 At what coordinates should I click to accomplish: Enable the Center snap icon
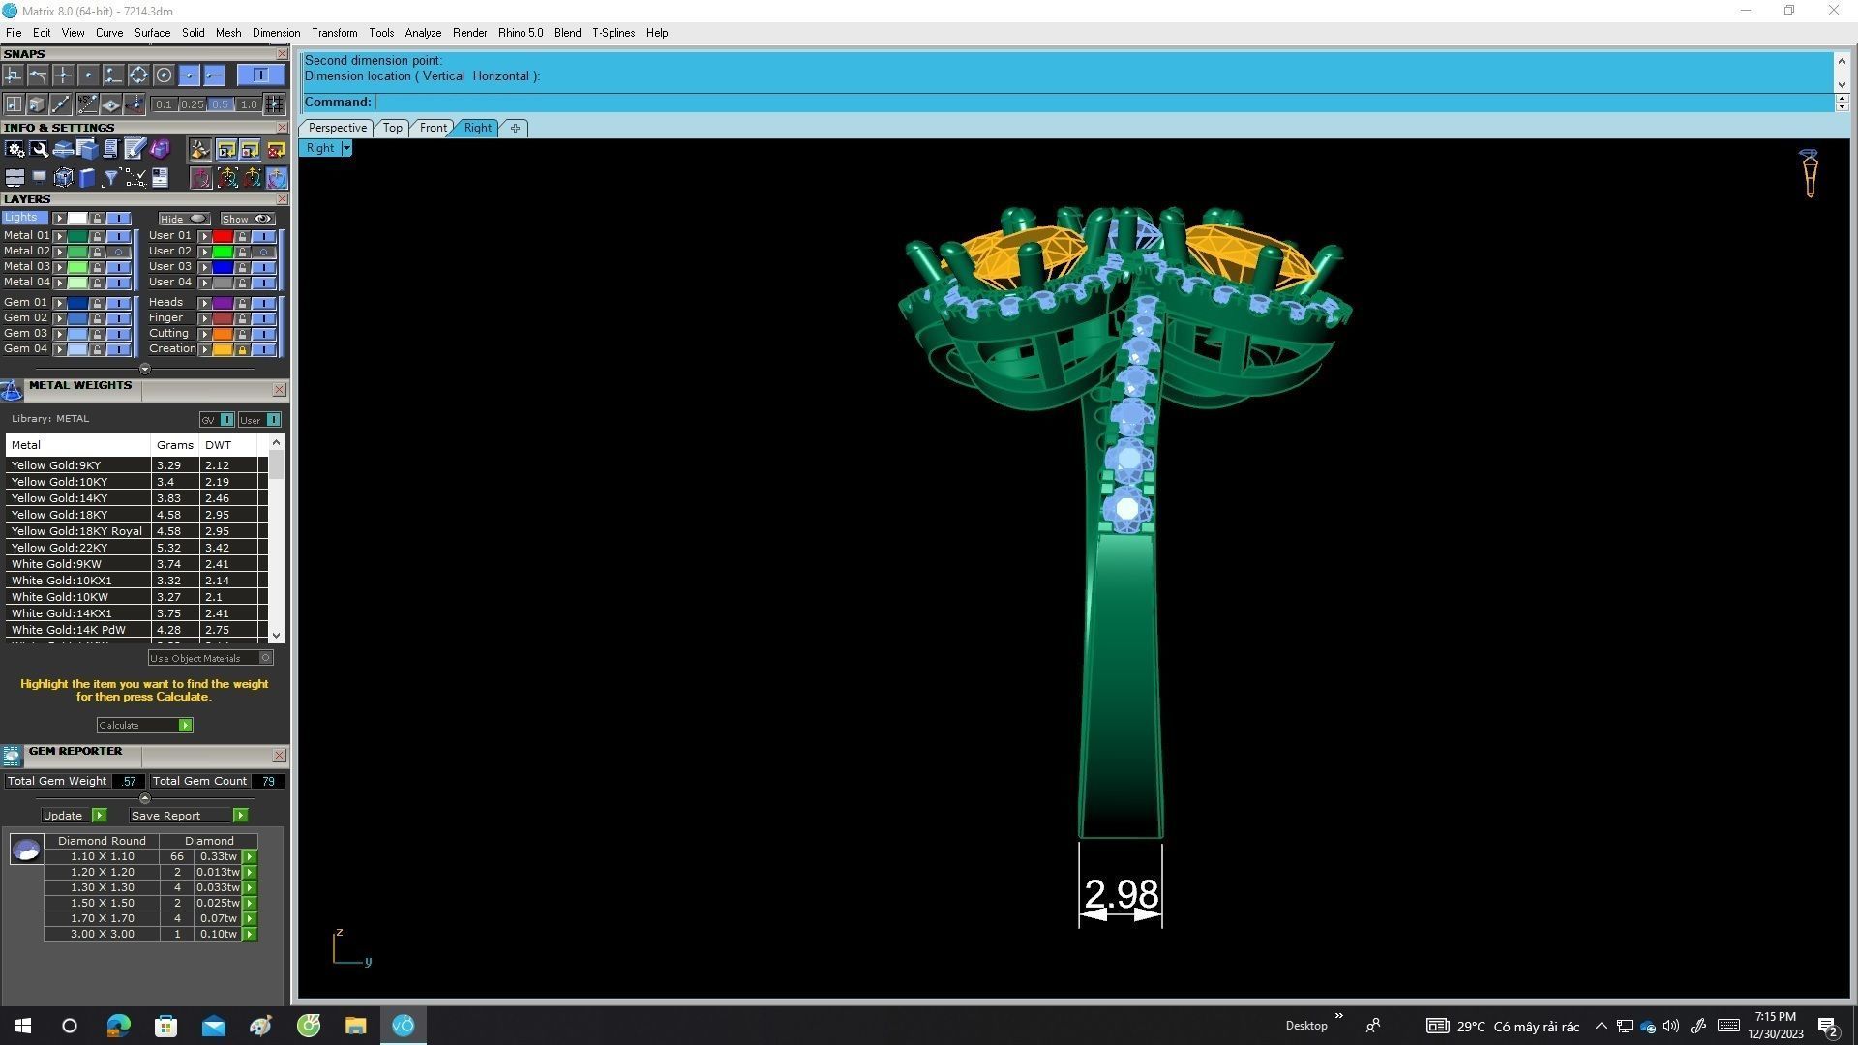coord(164,75)
